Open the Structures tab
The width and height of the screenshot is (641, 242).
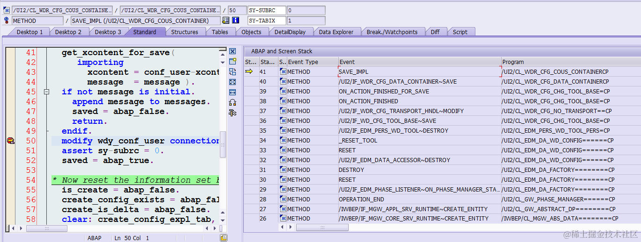click(x=184, y=32)
